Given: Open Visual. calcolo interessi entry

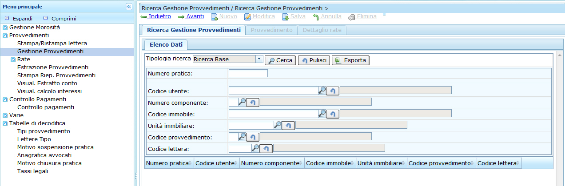Looking at the screenshot, I should 49,91.
